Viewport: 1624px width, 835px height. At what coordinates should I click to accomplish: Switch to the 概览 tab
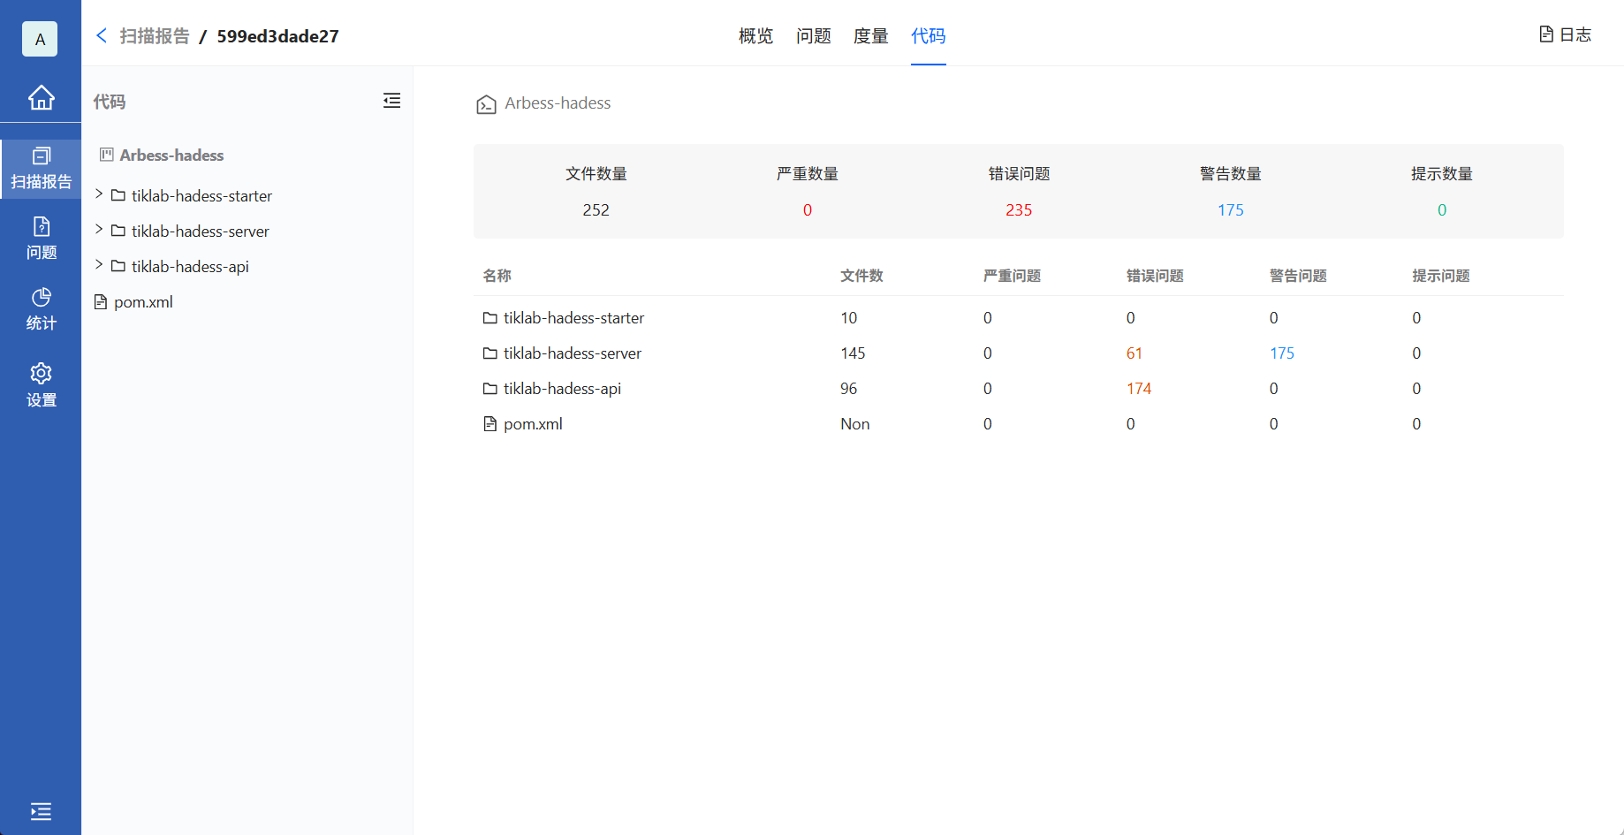(x=755, y=36)
